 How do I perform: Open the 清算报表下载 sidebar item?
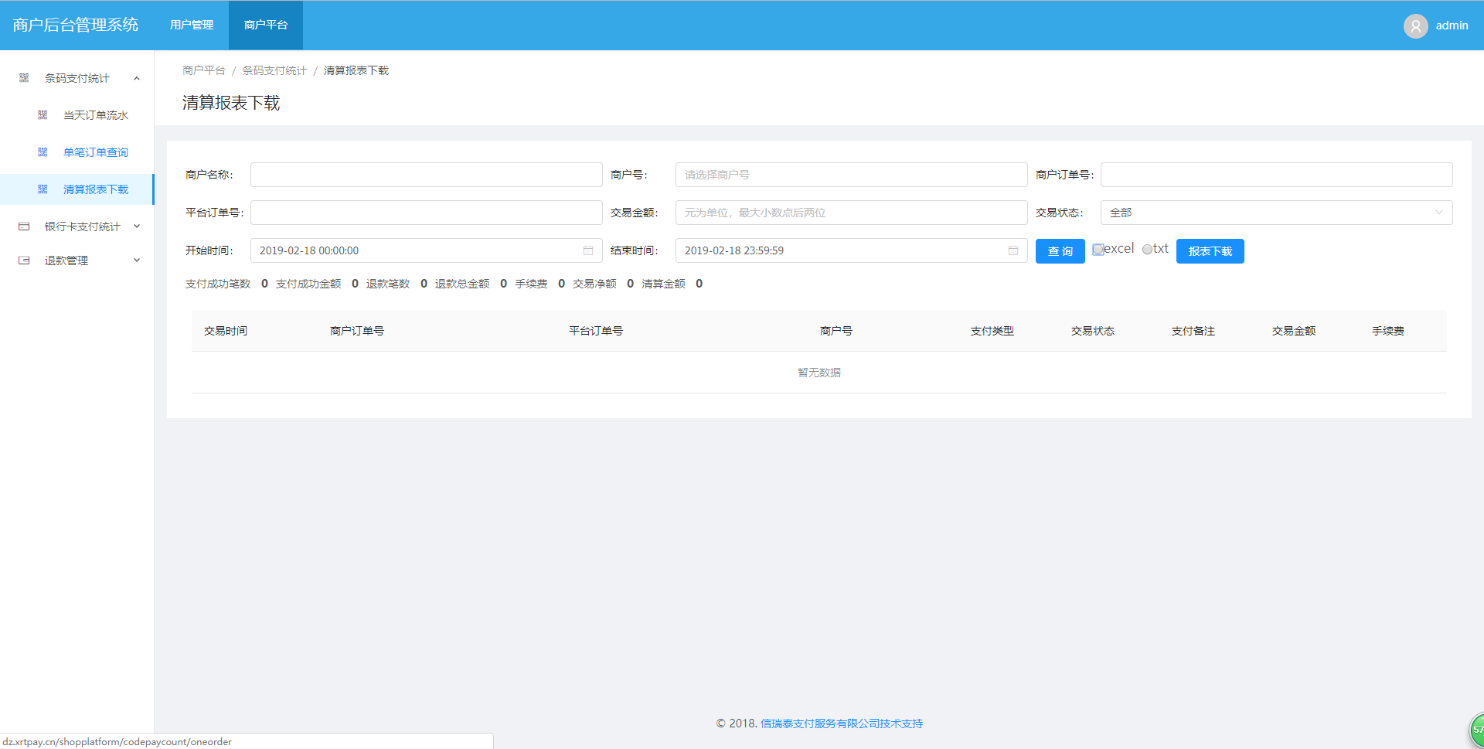tap(96, 189)
